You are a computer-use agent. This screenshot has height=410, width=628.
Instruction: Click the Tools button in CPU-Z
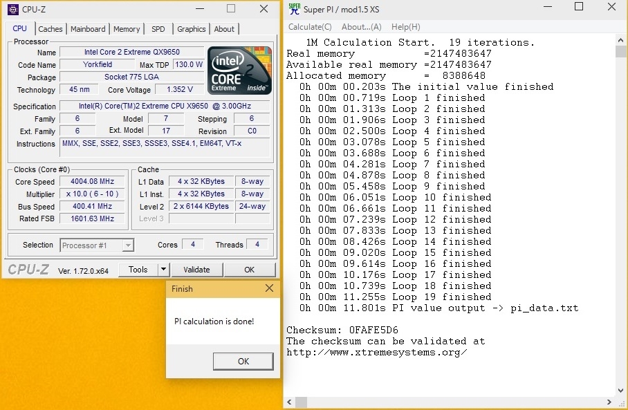point(138,270)
